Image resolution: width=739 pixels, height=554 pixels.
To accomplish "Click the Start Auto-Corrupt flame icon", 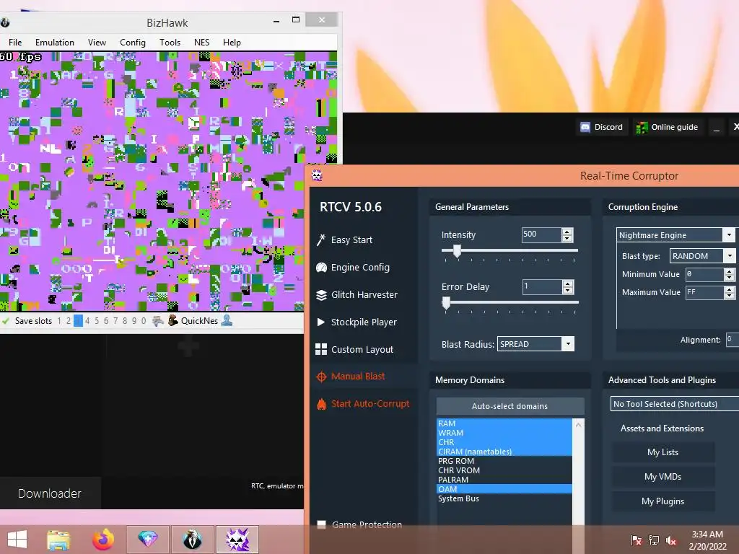I will [321, 404].
